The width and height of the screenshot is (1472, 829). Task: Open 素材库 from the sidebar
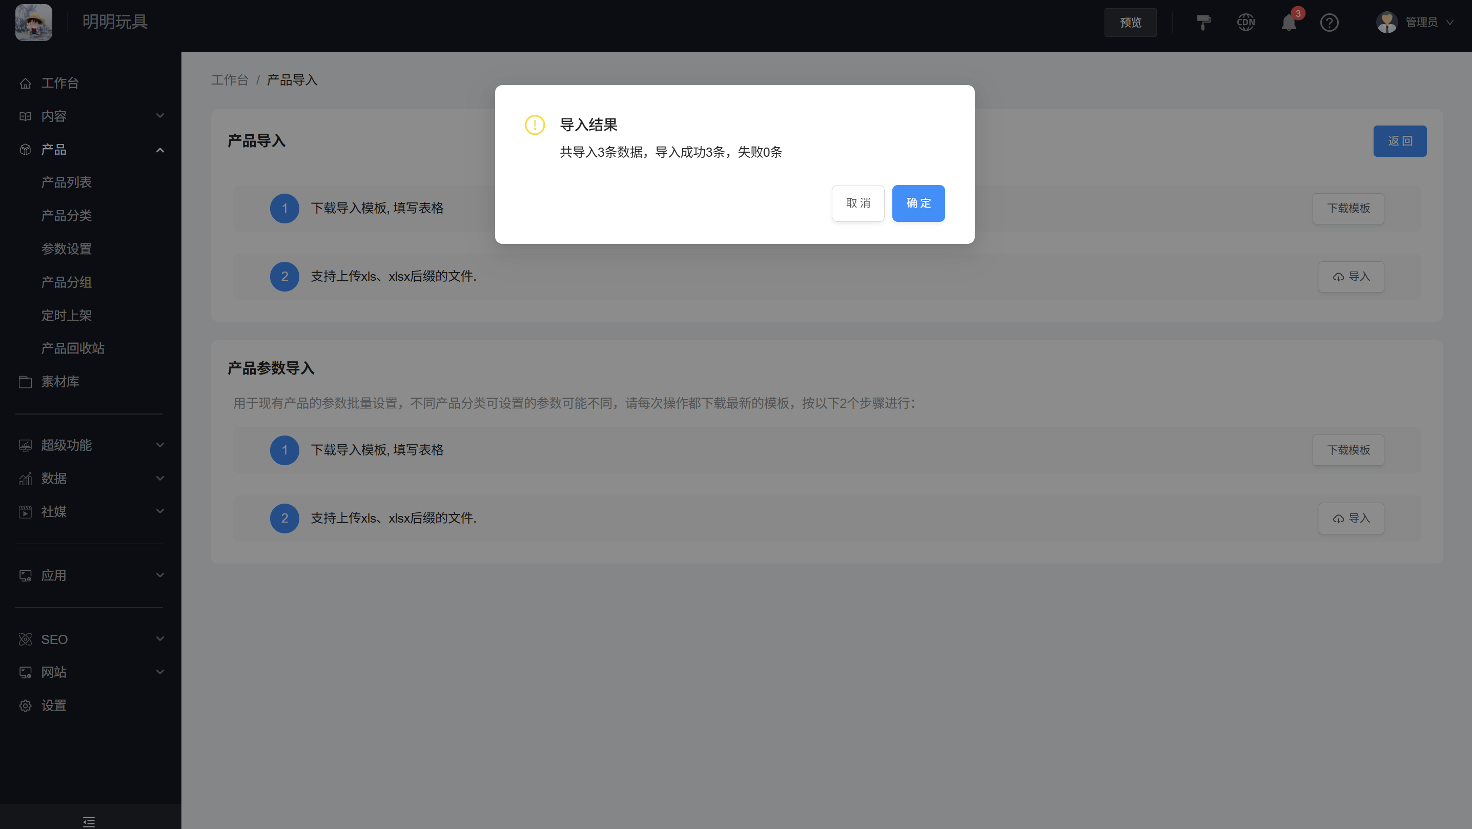click(60, 382)
